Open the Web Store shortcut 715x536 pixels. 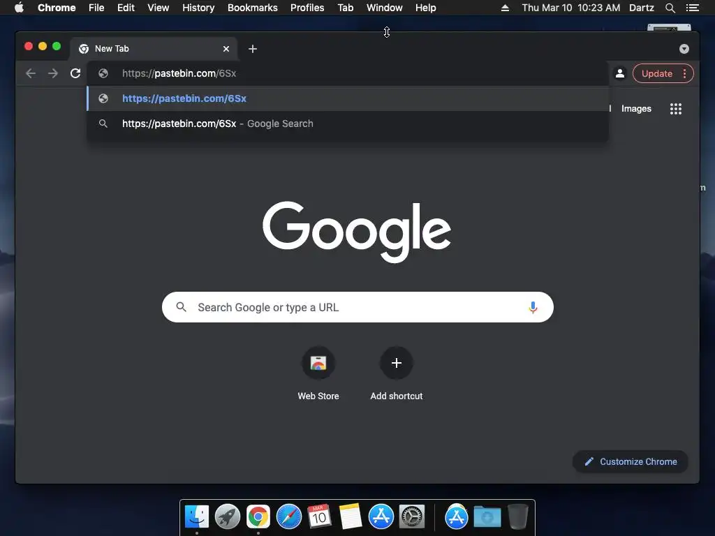click(318, 374)
